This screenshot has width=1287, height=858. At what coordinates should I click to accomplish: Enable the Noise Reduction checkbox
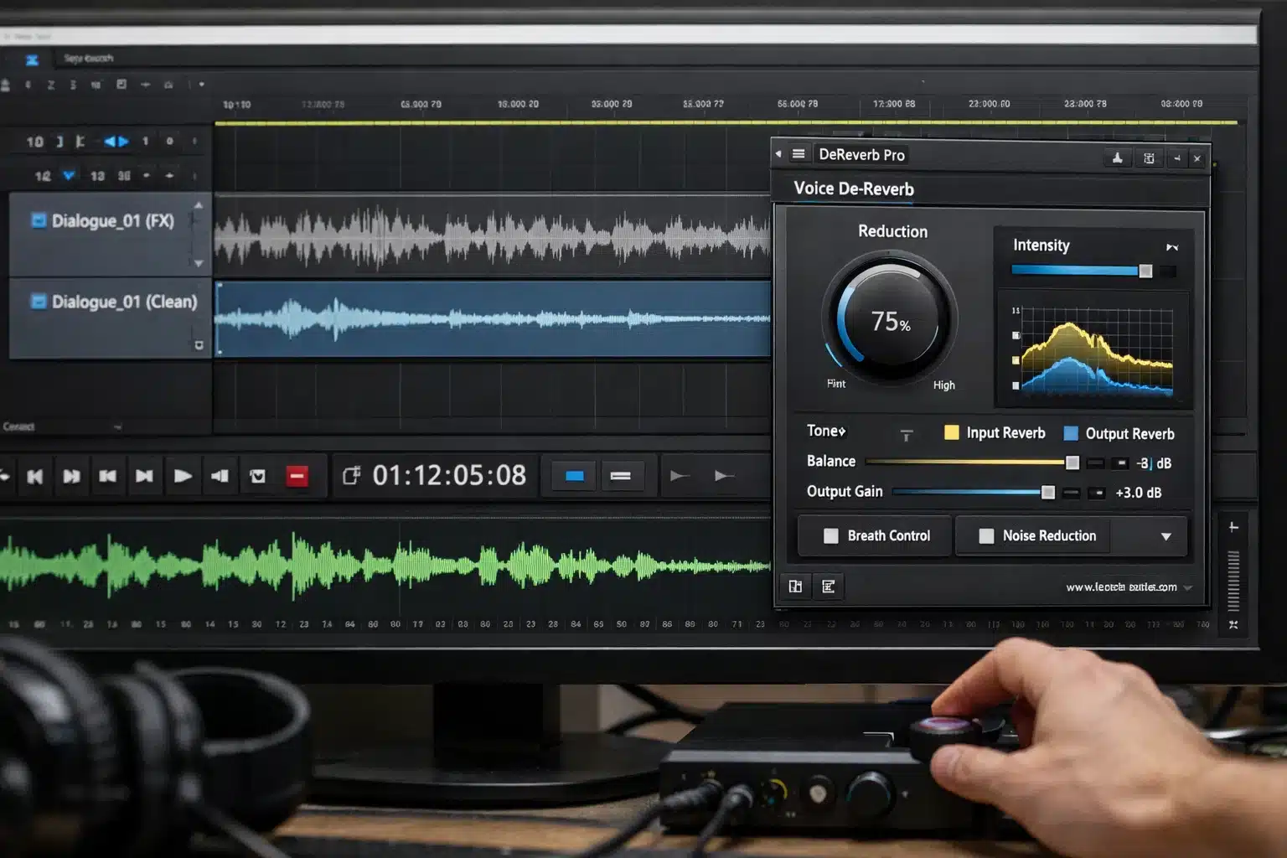click(x=987, y=535)
